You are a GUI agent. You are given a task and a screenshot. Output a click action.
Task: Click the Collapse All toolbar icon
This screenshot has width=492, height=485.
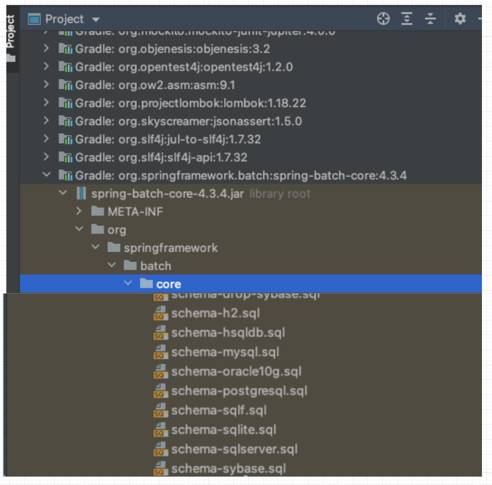point(430,18)
